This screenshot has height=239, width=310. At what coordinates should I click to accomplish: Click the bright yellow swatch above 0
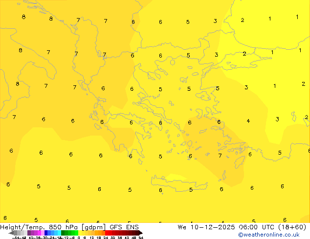(x=80, y=233)
